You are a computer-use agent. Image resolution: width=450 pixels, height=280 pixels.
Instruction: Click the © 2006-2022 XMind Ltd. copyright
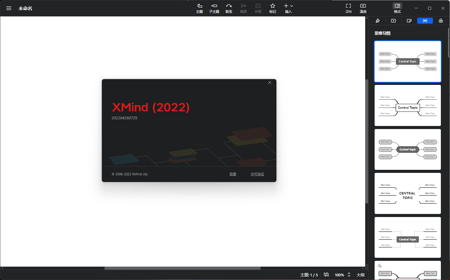pyautogui.click(x=130, y=174)
